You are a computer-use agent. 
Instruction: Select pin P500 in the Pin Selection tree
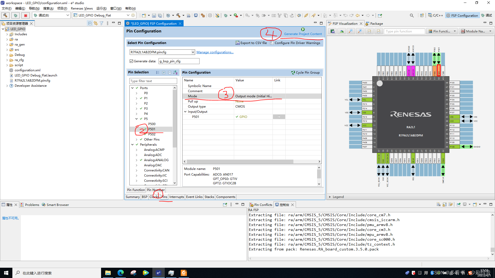152,124
